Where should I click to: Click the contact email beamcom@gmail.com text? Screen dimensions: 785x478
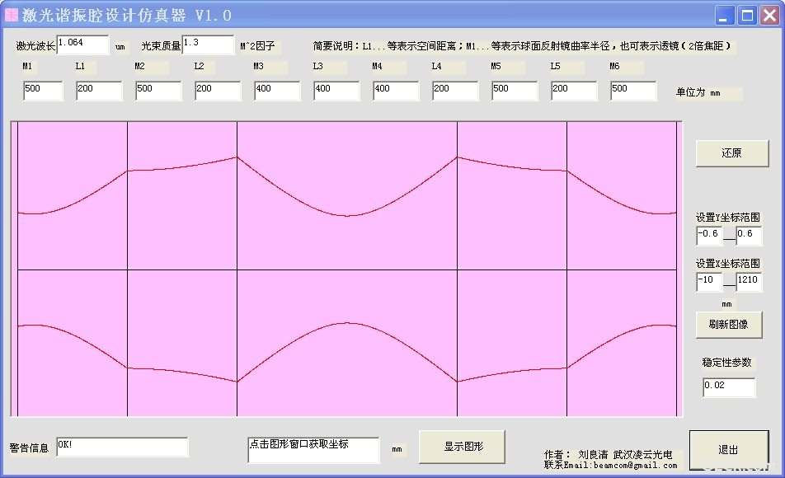[636, 465]
